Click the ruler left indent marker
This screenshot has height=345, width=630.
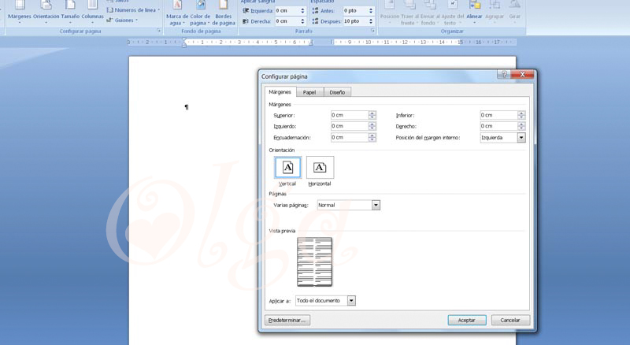(184, 43)
